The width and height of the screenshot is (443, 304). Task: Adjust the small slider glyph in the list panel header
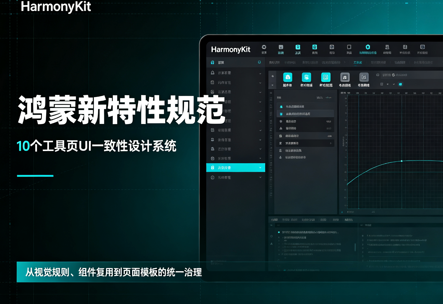328,98
